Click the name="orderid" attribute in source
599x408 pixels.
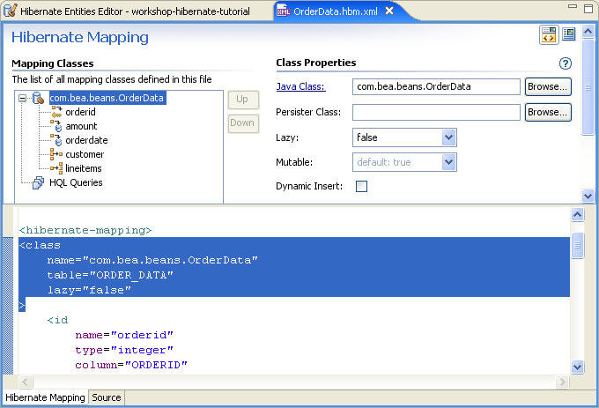click(124, 335)
